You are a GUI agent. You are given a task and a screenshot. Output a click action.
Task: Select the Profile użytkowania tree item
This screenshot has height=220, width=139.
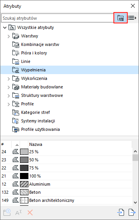click(x=40, y=129)
